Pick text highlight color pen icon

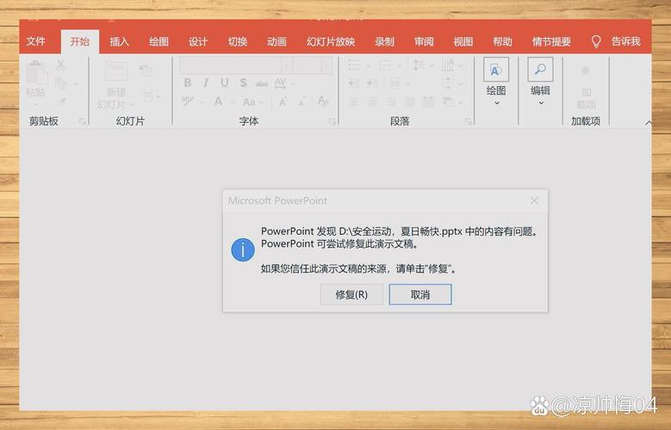tap(187, 101)
